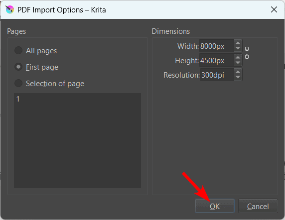285x220 pixels.
Task: Increase Height with the up arrow
Action: coord(238,57)
